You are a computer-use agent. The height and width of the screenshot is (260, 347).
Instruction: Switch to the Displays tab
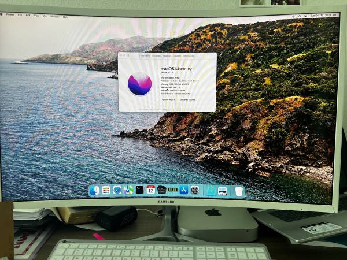156,55
